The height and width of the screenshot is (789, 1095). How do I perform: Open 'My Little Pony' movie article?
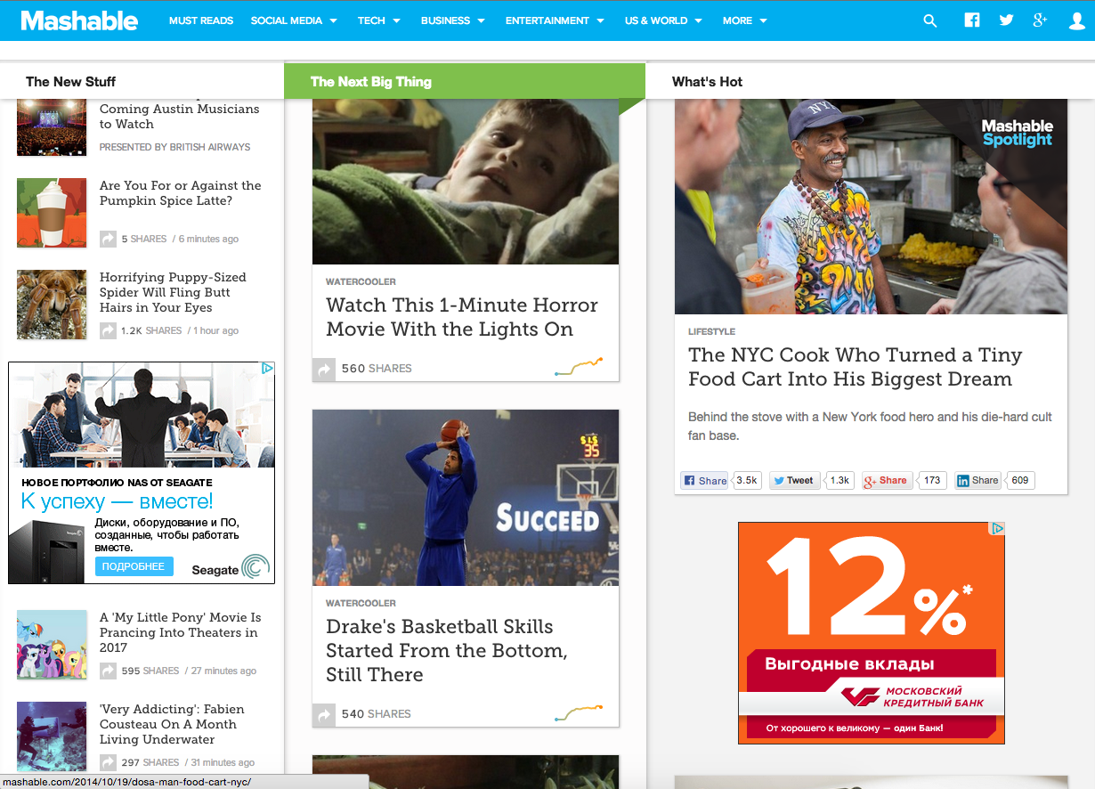pos(180,632)
